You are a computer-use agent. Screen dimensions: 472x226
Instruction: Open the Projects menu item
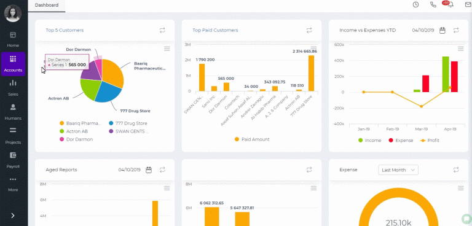tap(13, 136)
